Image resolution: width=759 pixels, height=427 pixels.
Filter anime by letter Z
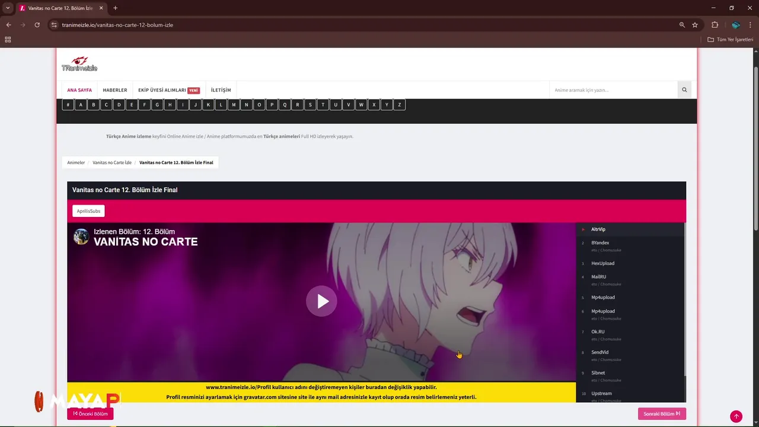coord(399,105)
